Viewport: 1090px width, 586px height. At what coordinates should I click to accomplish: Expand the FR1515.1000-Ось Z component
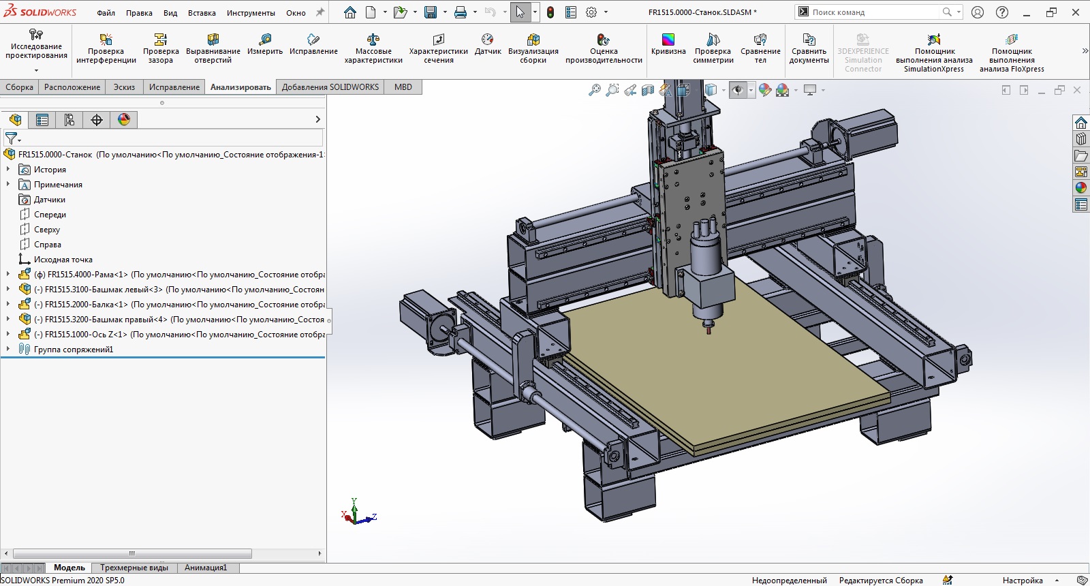[x=8, y=334]
